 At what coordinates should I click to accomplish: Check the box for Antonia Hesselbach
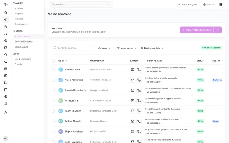[x=53, y=90]
